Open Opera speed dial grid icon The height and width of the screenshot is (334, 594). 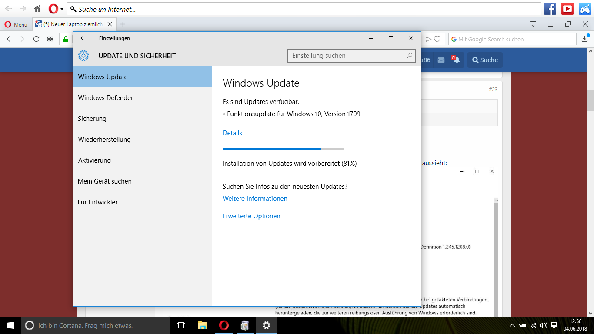[50, 39]
